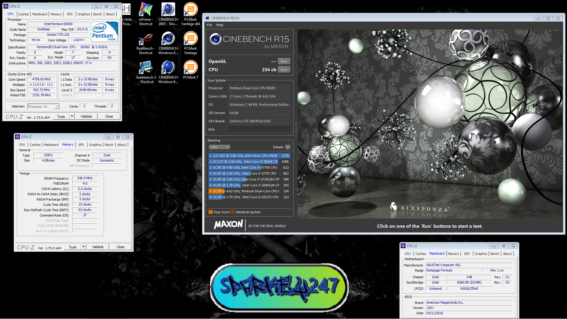The width and height of the screenshot is (567, 319).
Task: Select ranking row Core i5-3317U
Action: (x=249, y=197)
